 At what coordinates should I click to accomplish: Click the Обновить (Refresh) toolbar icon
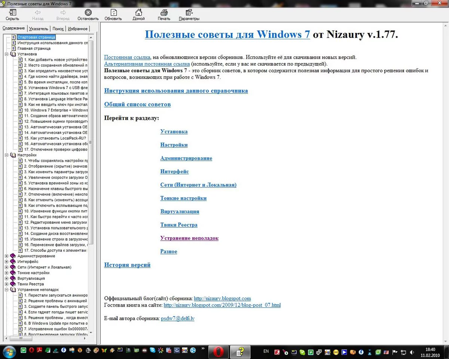113,15
